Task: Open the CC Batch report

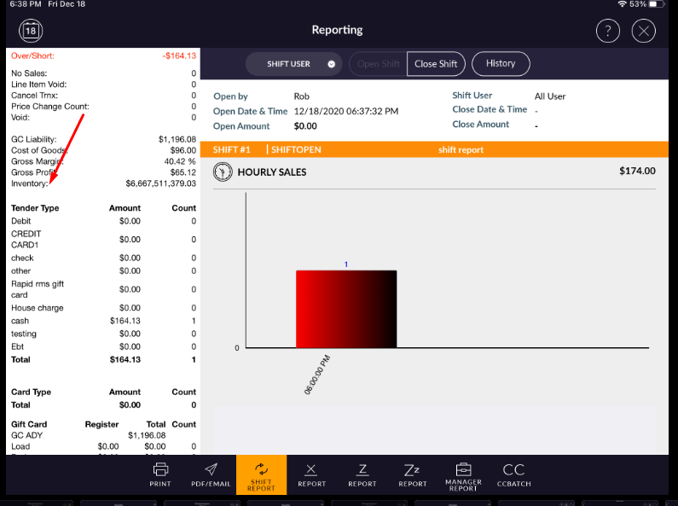Action: [x=513, y=474]
